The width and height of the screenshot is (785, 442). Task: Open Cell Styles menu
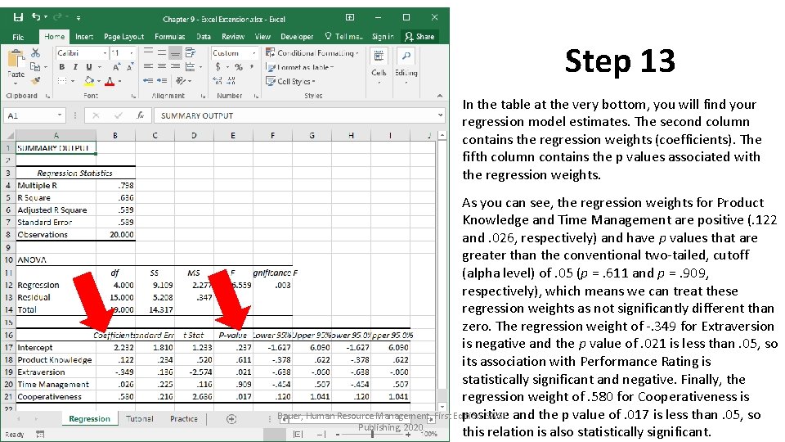coord(290,81)
